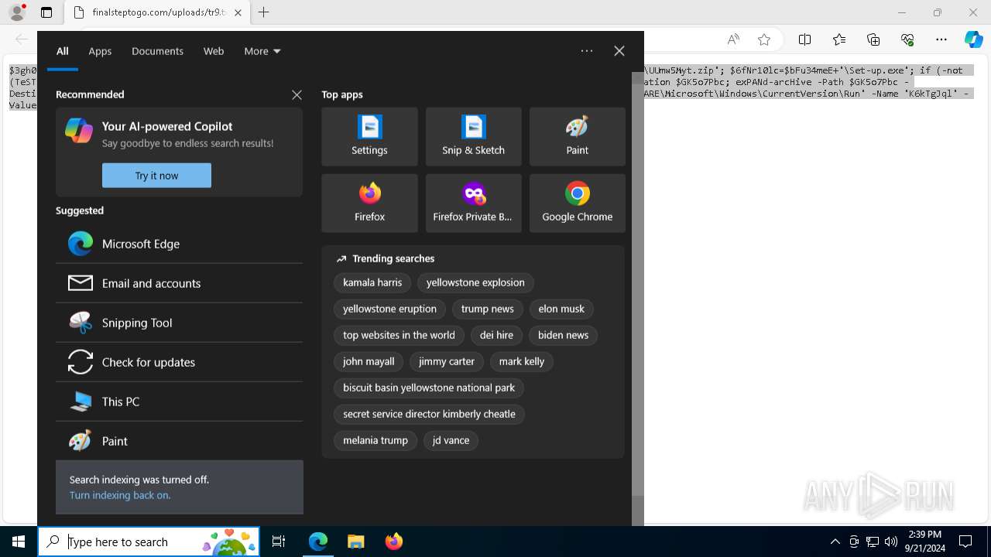Click Try it now Copilot button
The image size is (991, 557).
click(156, 176)
